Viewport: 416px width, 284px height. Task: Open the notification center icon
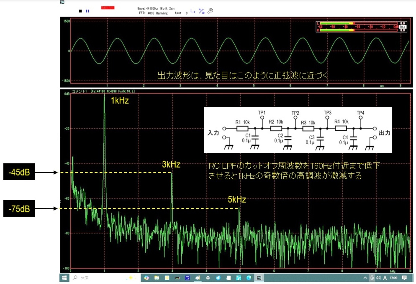pos(404,278)
